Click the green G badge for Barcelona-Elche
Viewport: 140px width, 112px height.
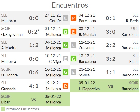(73, 59)
